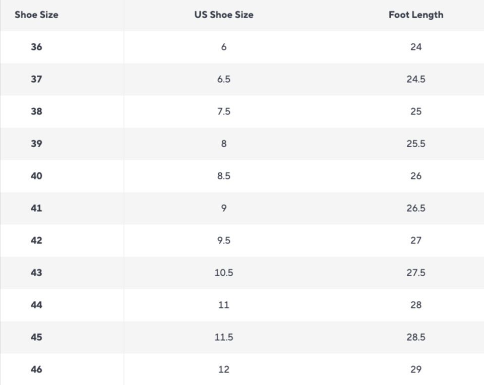Click US shoe size 6 cell
Viewport: 484px width, 385px height.
(x=224, y=47)
